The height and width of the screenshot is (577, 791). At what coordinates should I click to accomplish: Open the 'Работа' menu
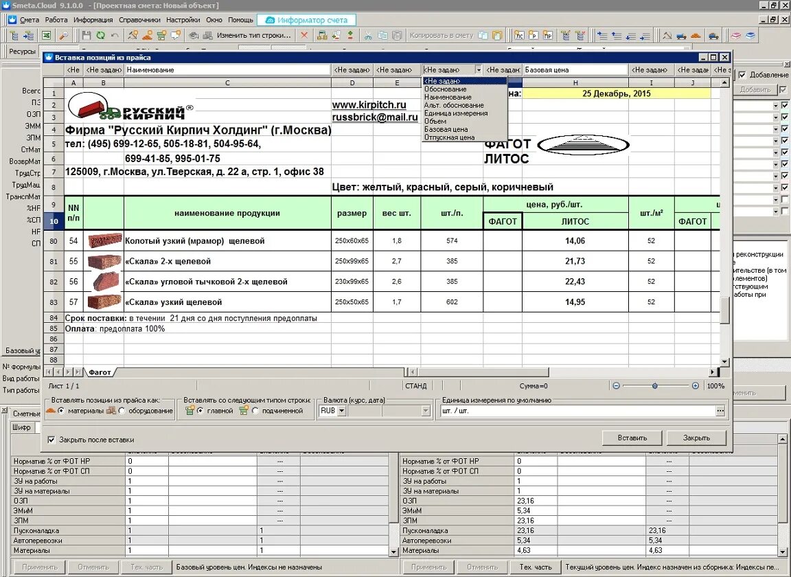tap(56, 20)
